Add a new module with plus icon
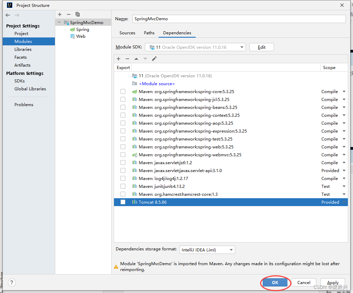The height and width of the screenshot is (293, 353). tap(60, 14)
